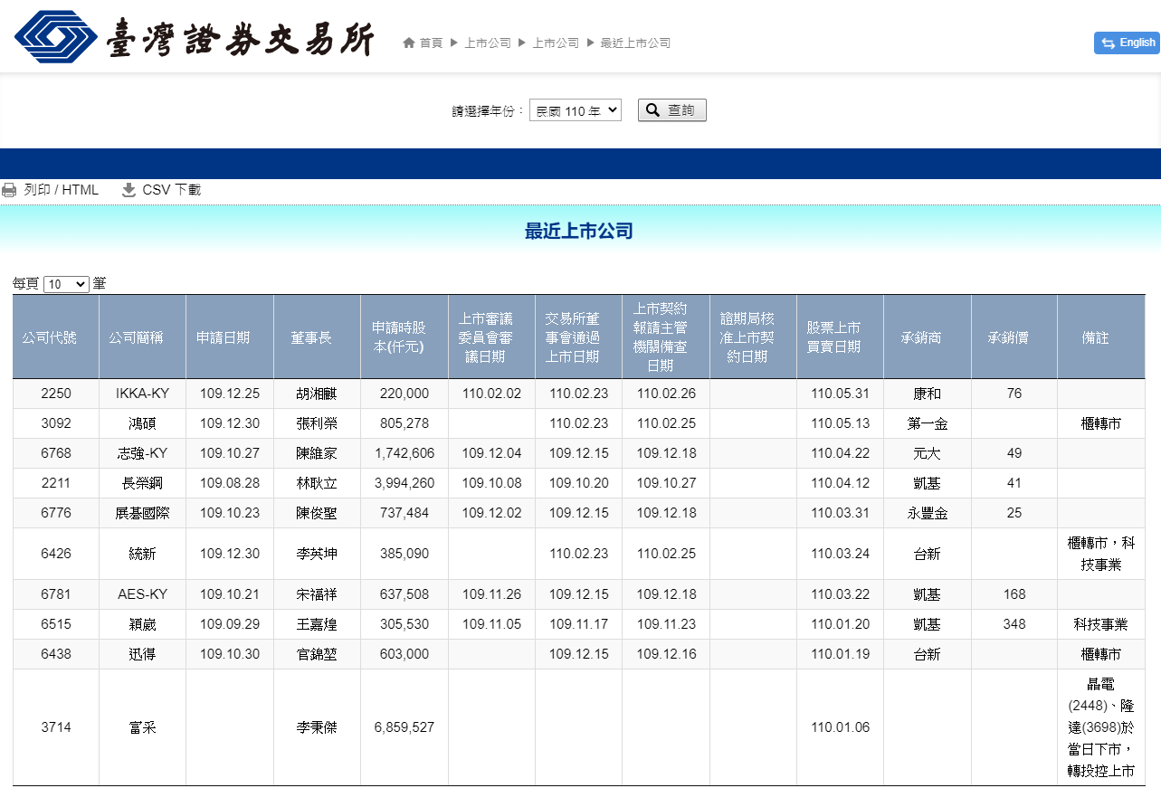Click review date 110.02.02
This screenshot has width=1161, height=788.
[x=491, y=394]
